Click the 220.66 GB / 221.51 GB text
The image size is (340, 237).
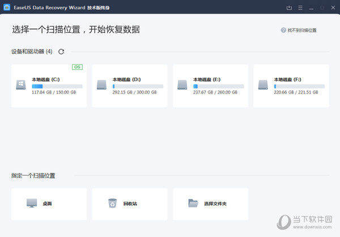point(296,92)
